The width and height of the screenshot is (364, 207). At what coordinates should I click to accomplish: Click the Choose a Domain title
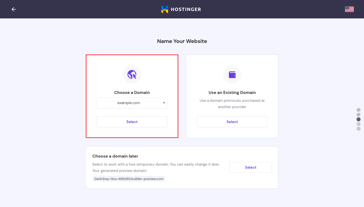click(x=132, y=92)
